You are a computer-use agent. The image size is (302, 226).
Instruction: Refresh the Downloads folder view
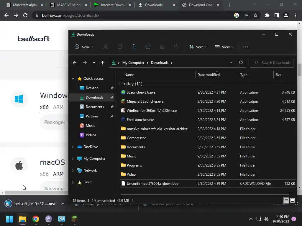[241, 62]
